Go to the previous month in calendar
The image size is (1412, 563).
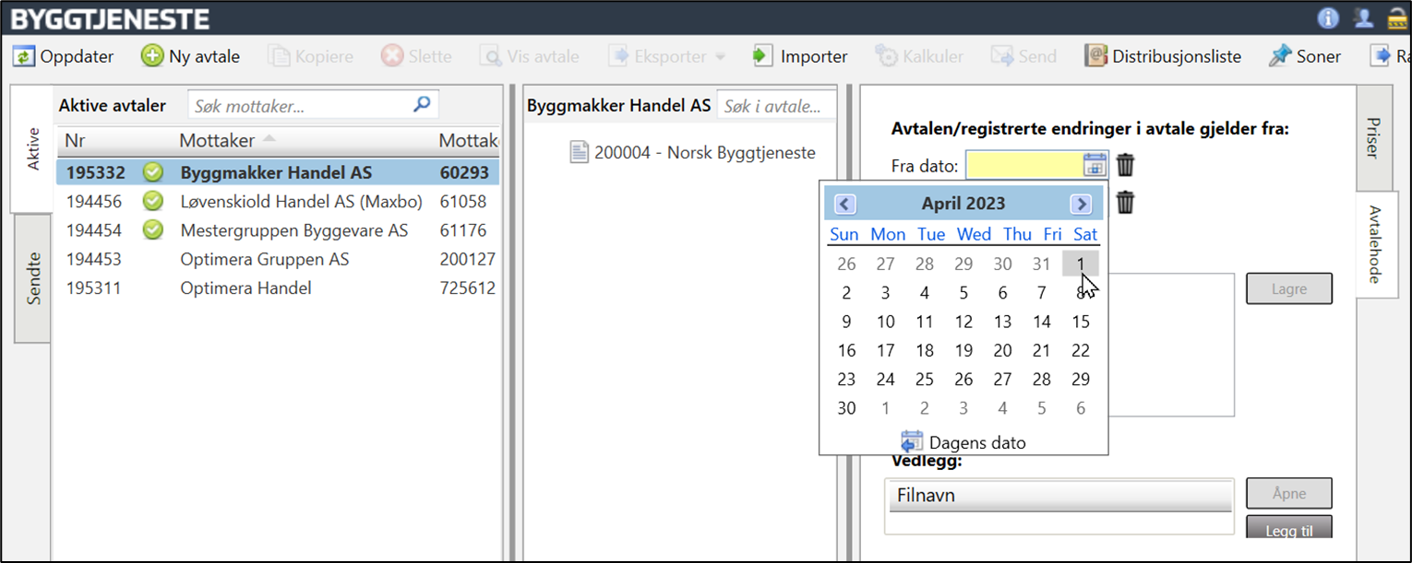point(845,205)
